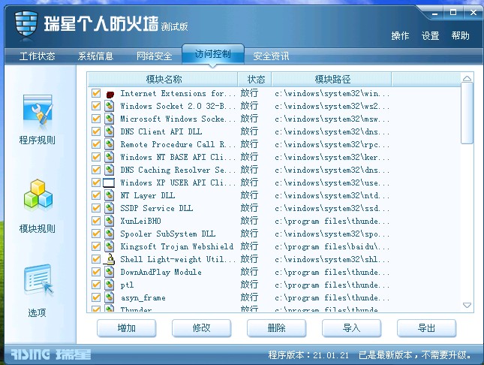484x365 pixels.
Task: Sort by 模块名称 column header
Action: 163,80
